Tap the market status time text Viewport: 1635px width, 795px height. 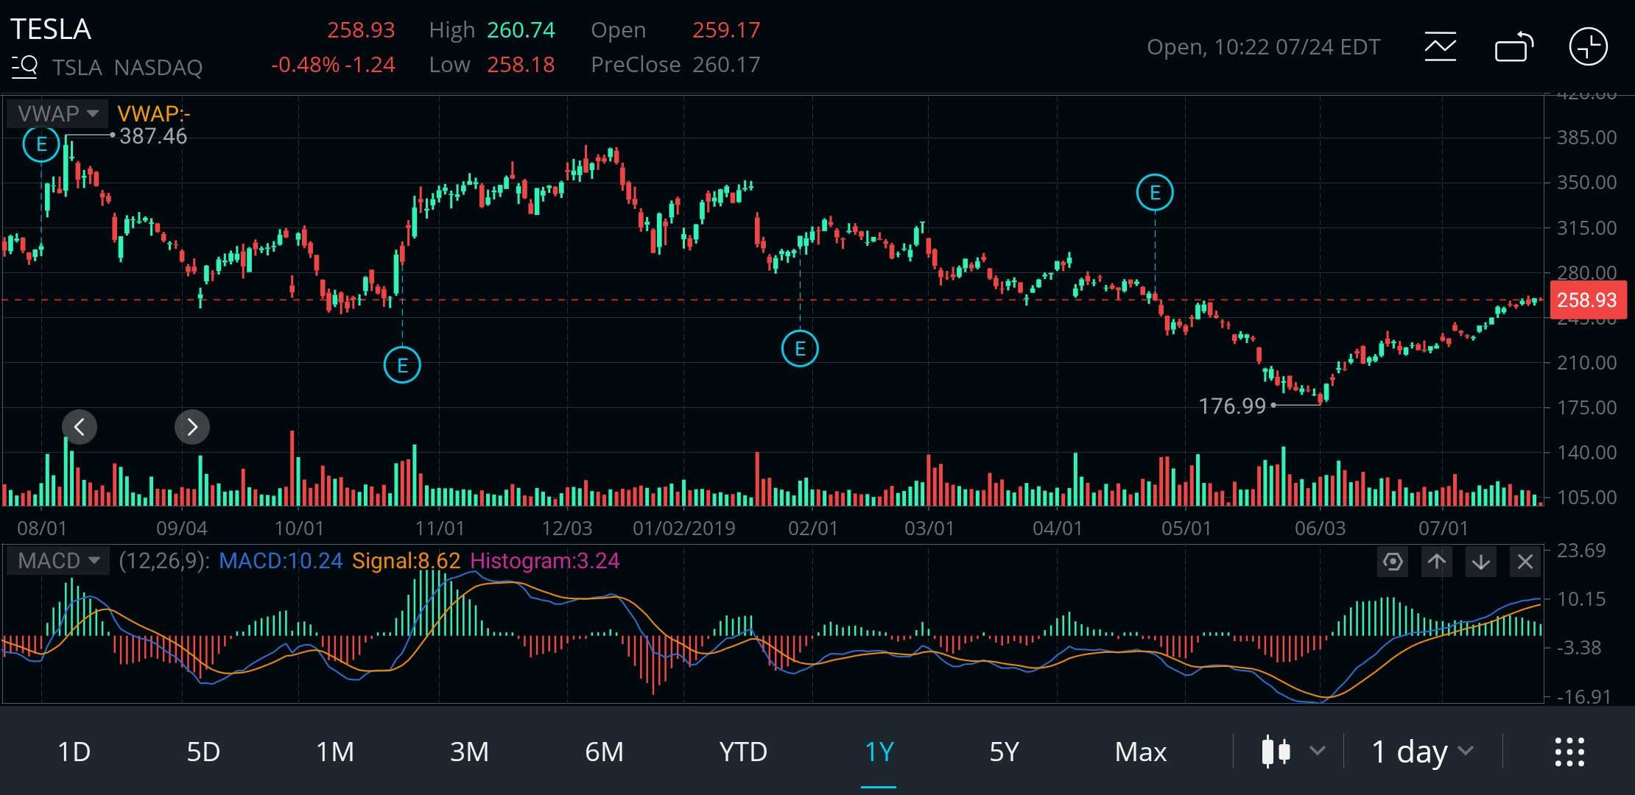click(1263, 47)
